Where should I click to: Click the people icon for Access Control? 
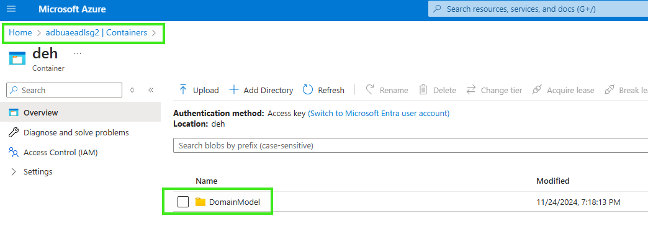pyautogui.click(x=14, y=153)
